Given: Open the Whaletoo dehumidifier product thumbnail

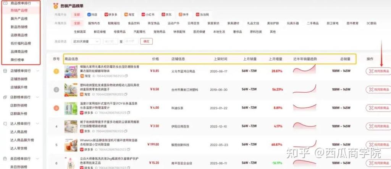Looking at the screenshot, I should pyautogui.click(x=71, y=145).
